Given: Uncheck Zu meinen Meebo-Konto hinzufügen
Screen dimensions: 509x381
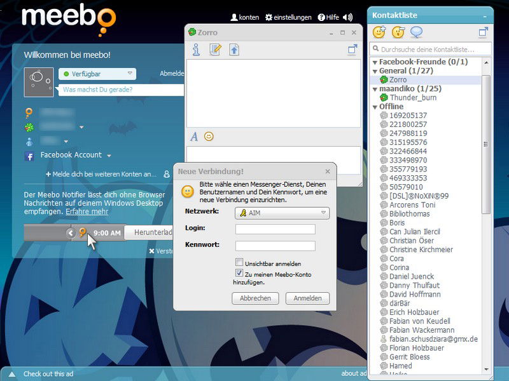Looking at the screenshot, I should [239, 273].
